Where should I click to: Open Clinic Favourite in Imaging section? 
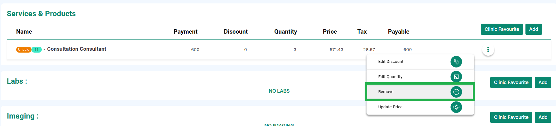coord(511,117)
